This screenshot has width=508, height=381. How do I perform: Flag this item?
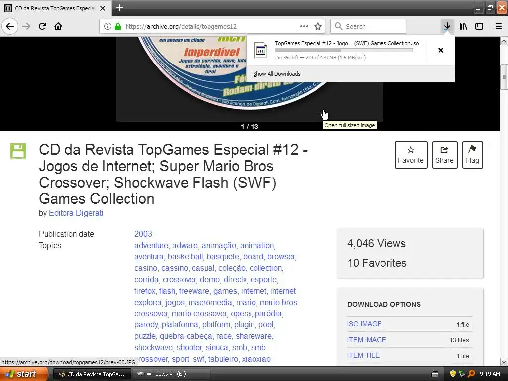[x=472, y=155]
